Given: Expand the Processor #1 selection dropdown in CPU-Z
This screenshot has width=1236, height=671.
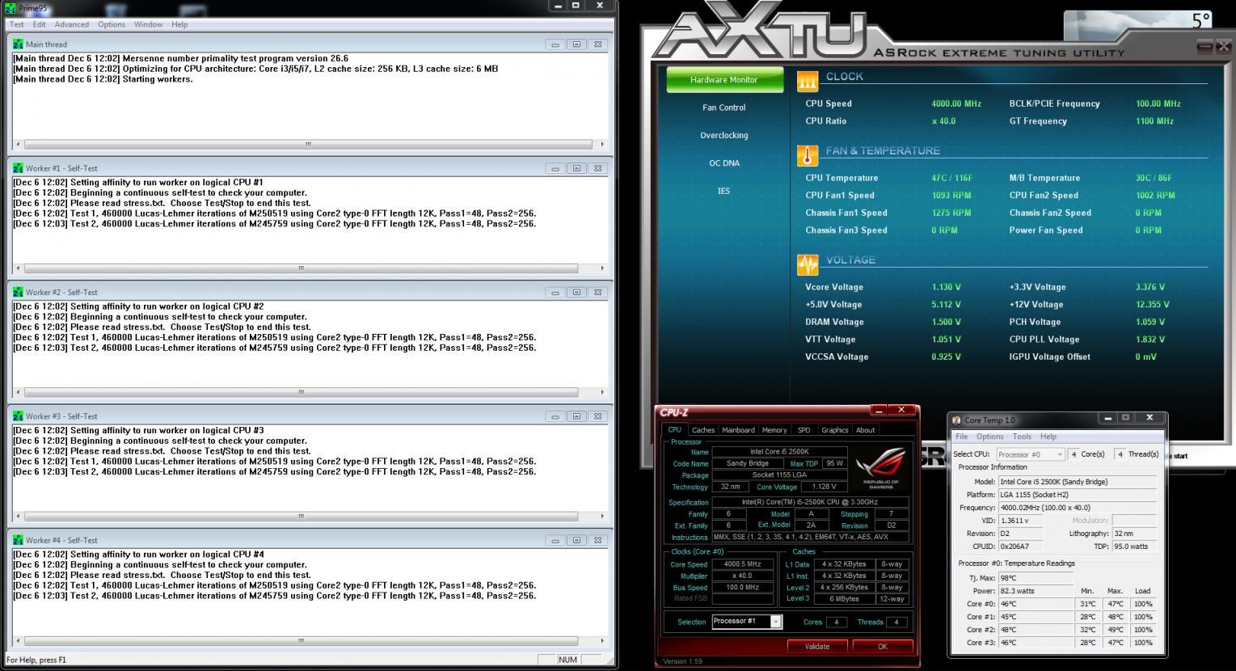Looking at the screenshot, I should tap(776, 622).
